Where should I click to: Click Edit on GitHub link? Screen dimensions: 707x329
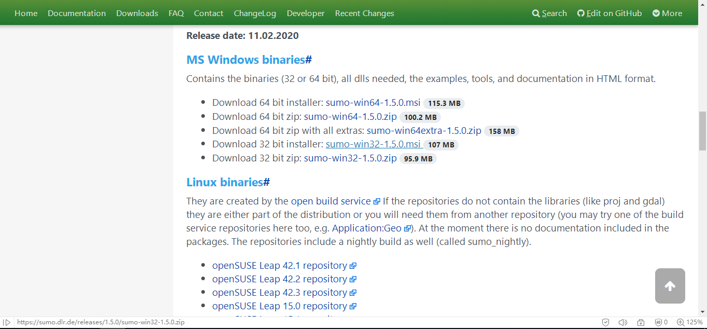pos(609,13)
